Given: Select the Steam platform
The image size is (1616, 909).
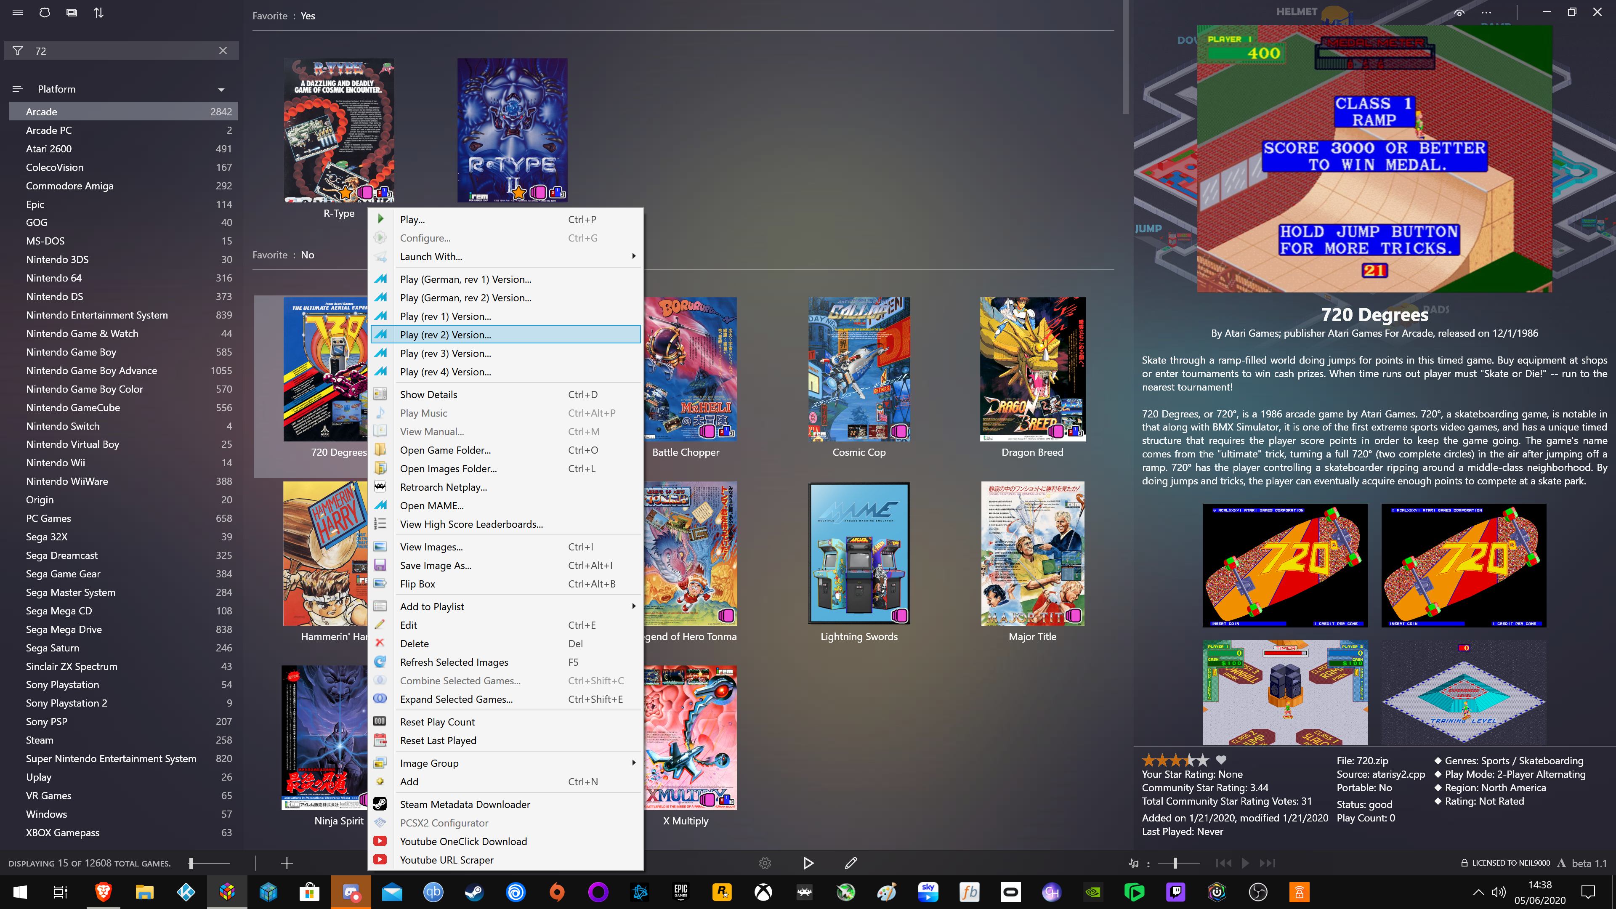Looking at the screenshot, I should [124, 740].
